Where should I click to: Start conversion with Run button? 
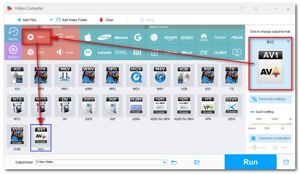(250, 162)
